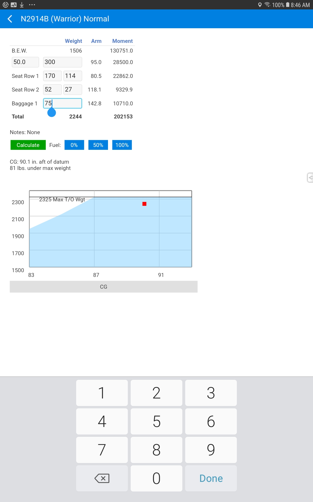Tap the 8 key on keypad
The width and height of the screenshot is (313, 502).
click(156, 450)
